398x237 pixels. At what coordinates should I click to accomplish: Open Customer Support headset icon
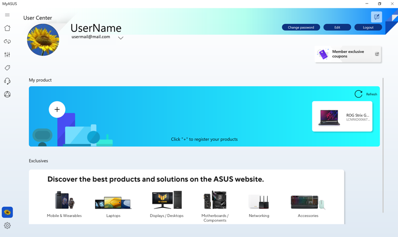pos(7,81)
